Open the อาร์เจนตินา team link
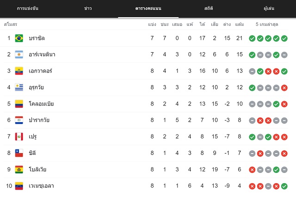The width and height of the screenshot is (296, 197). point(42,55)
